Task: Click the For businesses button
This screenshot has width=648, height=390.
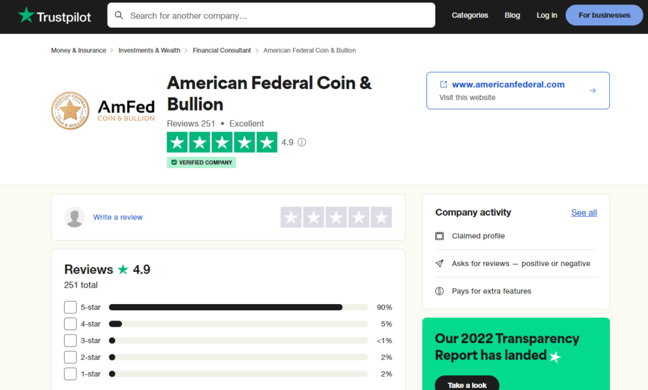Action: [604, 15]
